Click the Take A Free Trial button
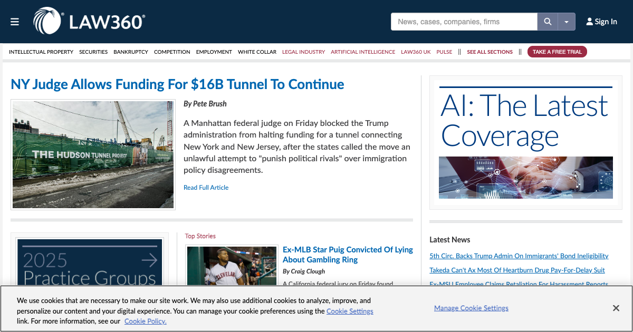Viewport: 633px width, 332px height. (557, 52)
